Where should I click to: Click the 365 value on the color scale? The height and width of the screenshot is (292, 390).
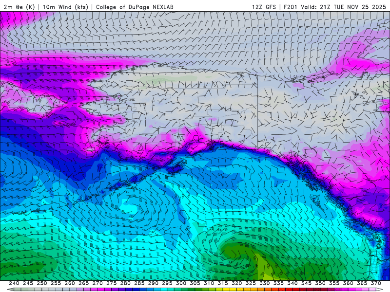[x=362, y=283]
